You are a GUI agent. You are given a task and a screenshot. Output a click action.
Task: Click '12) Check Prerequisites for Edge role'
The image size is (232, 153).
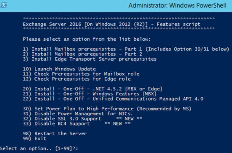pyautogui.click(x=77, y=79)
